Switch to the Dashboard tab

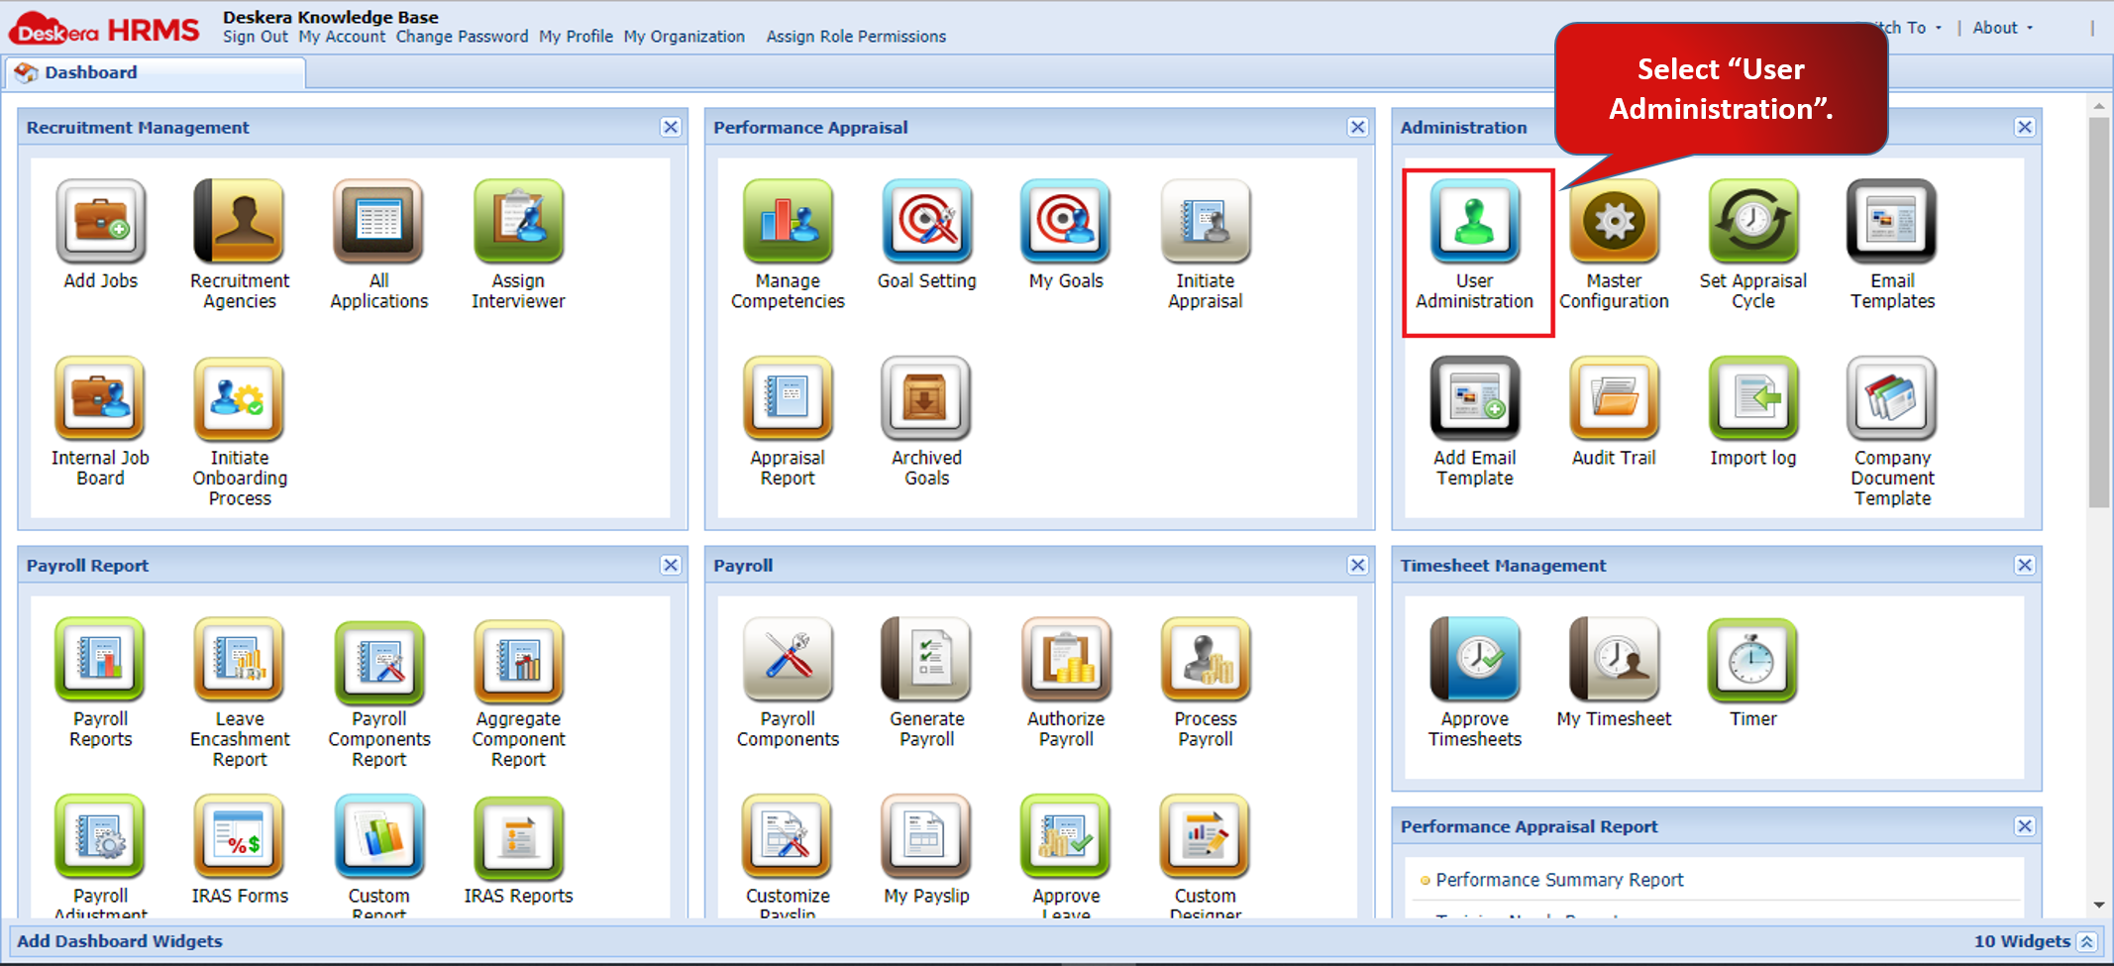[x=156, y=72]
